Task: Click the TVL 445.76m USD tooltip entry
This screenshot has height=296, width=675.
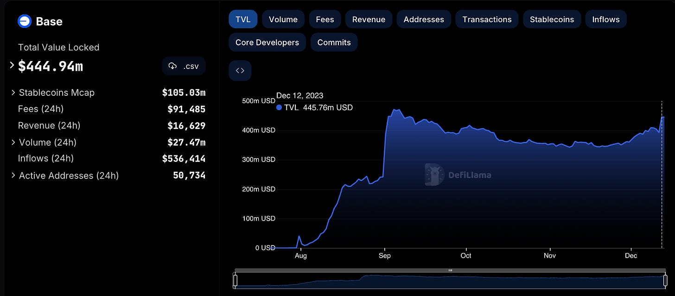Action: [314, 107]
